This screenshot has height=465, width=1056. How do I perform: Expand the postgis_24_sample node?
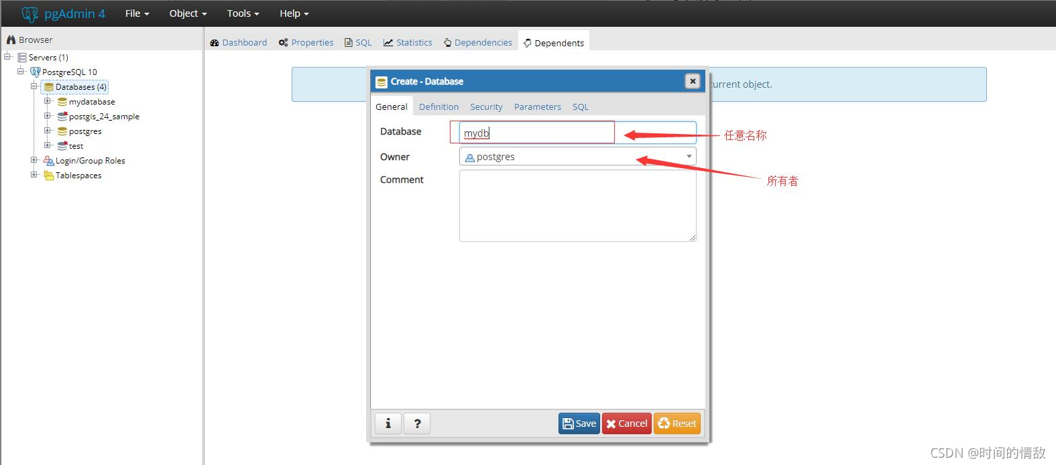(x=47, y=116)
